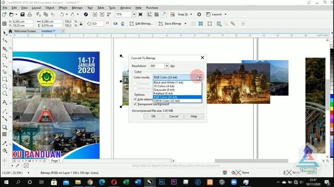Close the Convert To Bitmap dialog
Viewport: 334px width, 187px height.
[202, 58]
